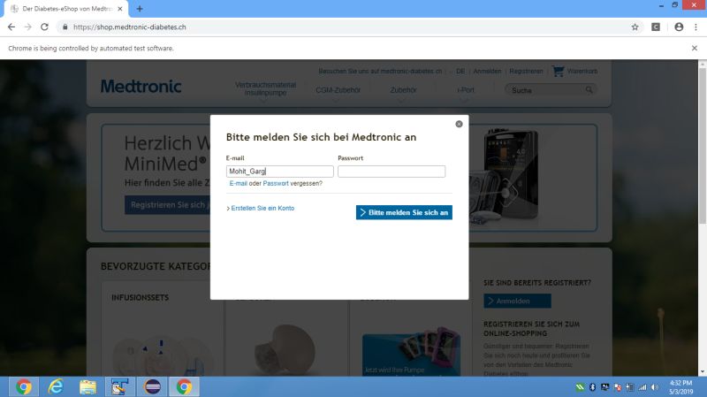Open a new tab with the plus button
The height and width of the screenshot is (397, 707).
[x=140, y=9]
